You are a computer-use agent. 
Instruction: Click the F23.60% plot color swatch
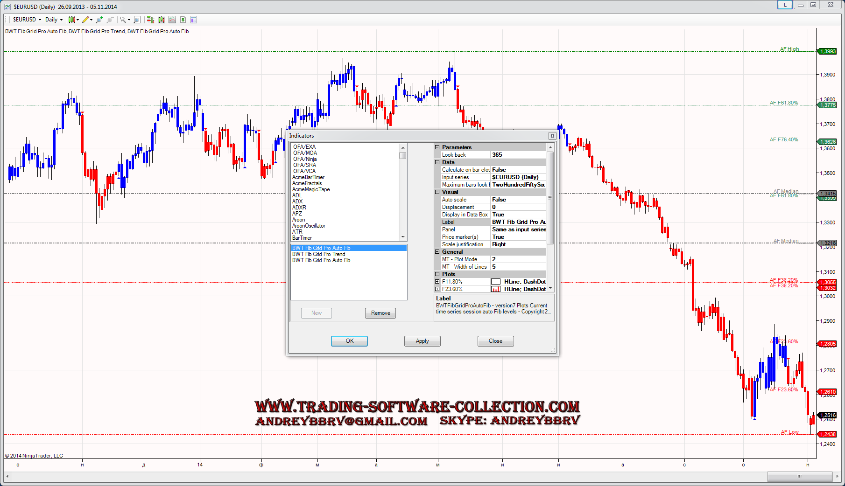pos(496,289)
